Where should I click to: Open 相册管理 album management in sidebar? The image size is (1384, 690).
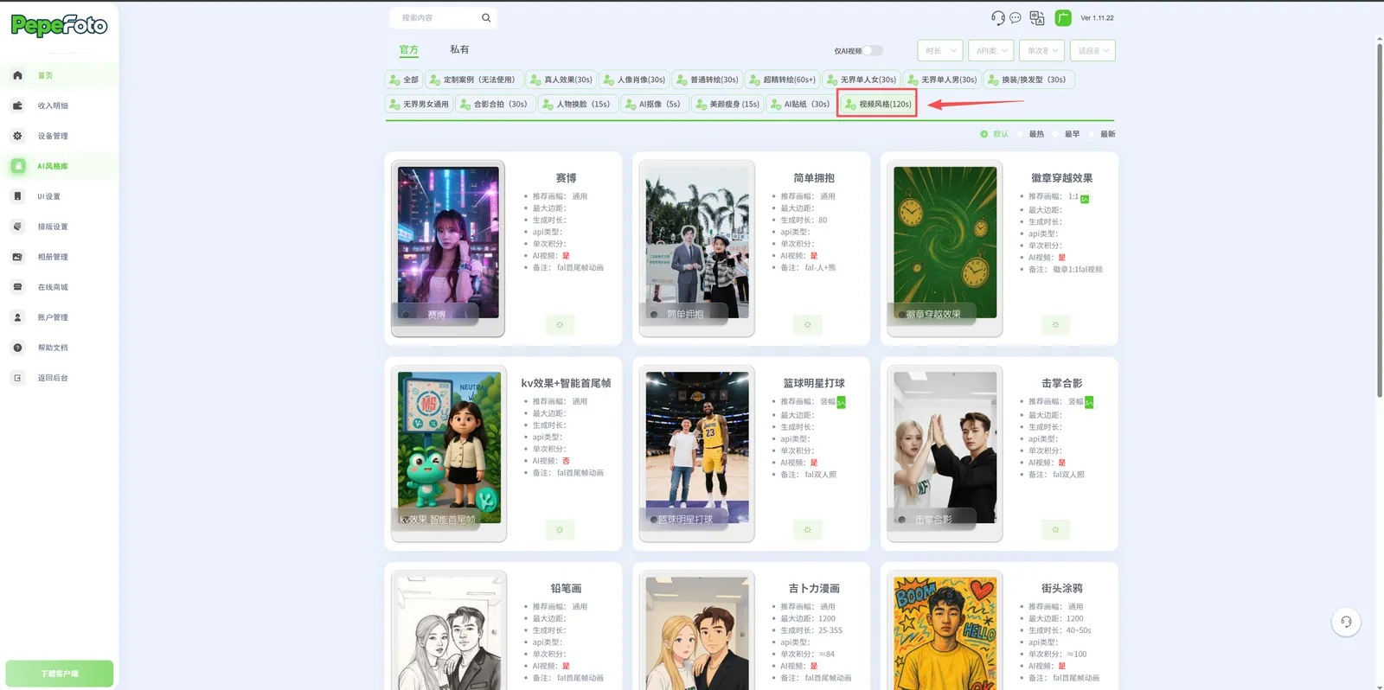tap(59, 257)
